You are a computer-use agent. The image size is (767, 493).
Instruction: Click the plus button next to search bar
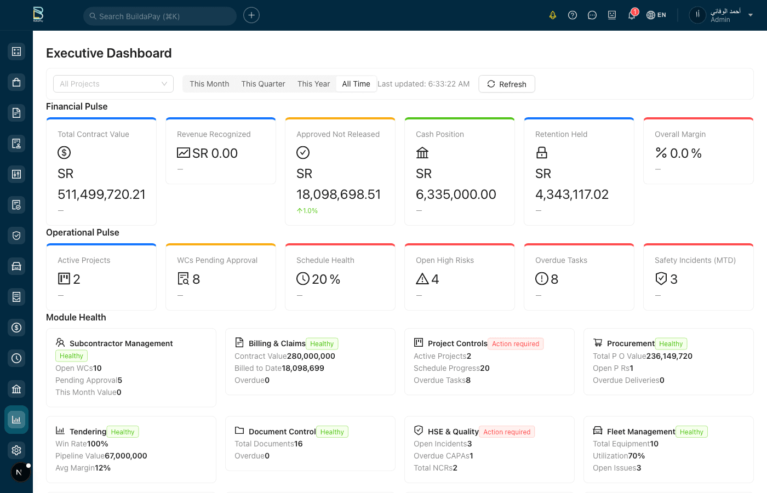251,15
